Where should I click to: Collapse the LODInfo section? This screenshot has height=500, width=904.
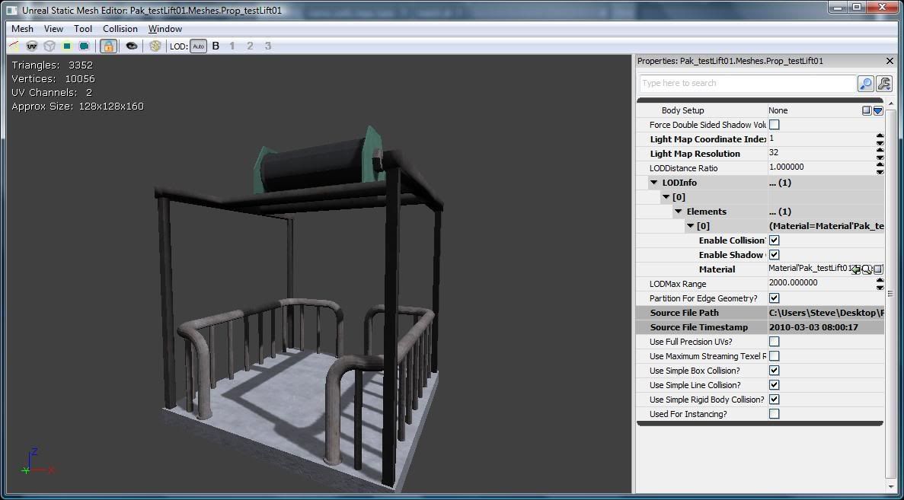click(653, 183)
